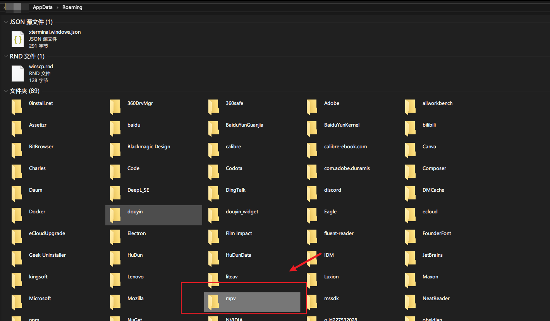Select the Geek Uninstaller folder name
Image resolution: width=550 pixels, height=321 pixels.
[x=47, y=255]
